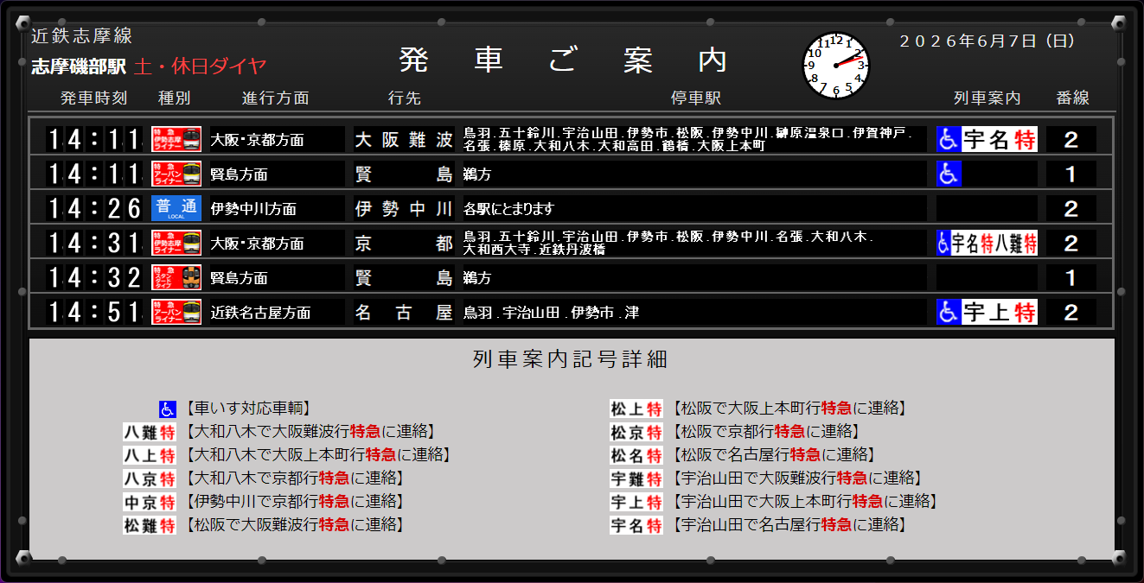
Task: Select the 宇難特 legend badge
Action: point(636,478)
